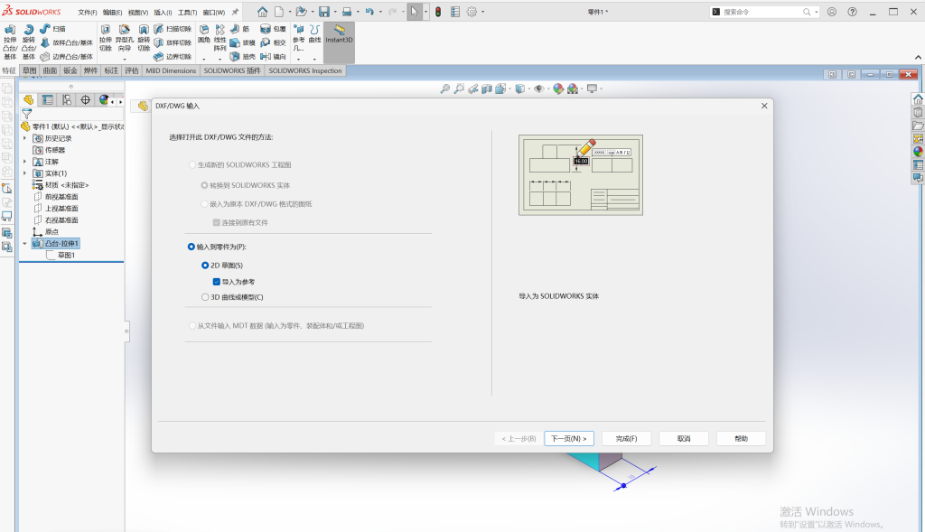Screen dimensions: 925x532
Task: Select the 筋 rib tool
Action: 239,28
